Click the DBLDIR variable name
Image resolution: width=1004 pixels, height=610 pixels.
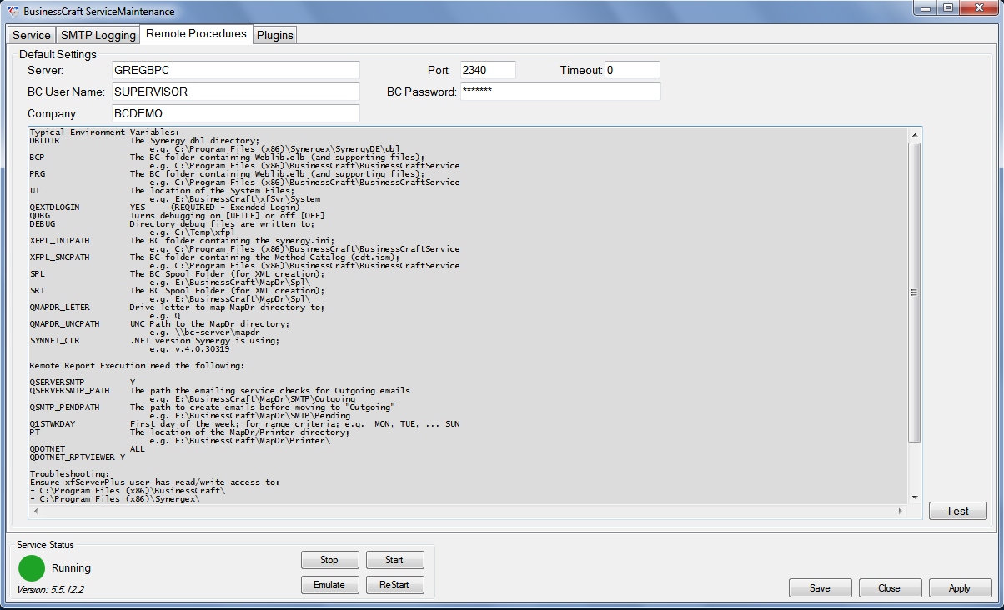[45, 141]
